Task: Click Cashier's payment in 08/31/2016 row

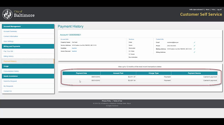Action: pyautogui.click(x=210, y=80)
